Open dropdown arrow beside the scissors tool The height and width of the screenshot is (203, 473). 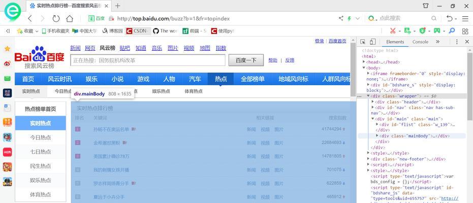399,31
